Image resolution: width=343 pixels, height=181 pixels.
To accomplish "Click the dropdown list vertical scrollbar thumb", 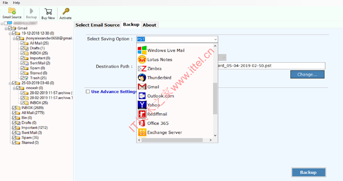I will 215,98.
